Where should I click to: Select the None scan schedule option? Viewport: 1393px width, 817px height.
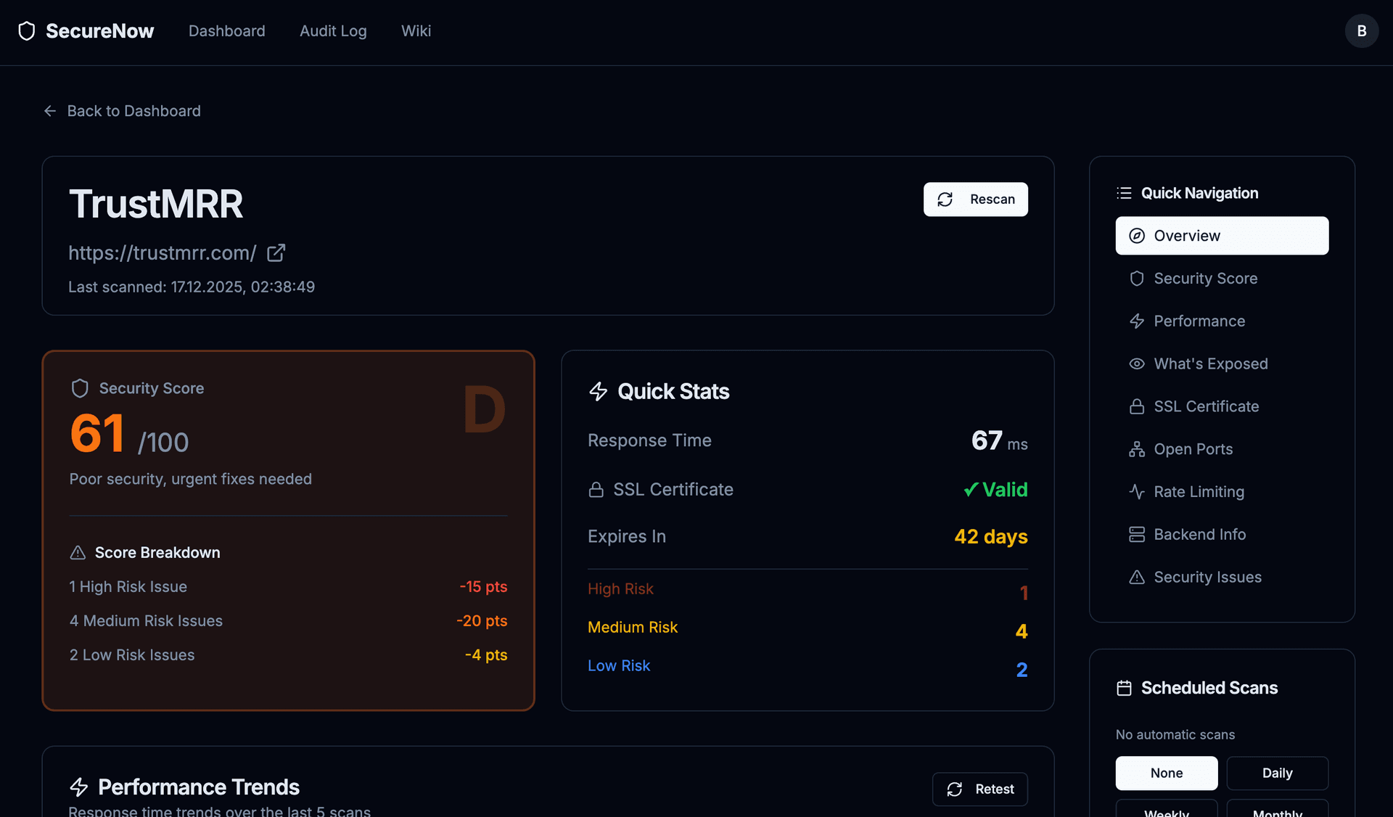pyautogui.click(x=1166, y=773)
